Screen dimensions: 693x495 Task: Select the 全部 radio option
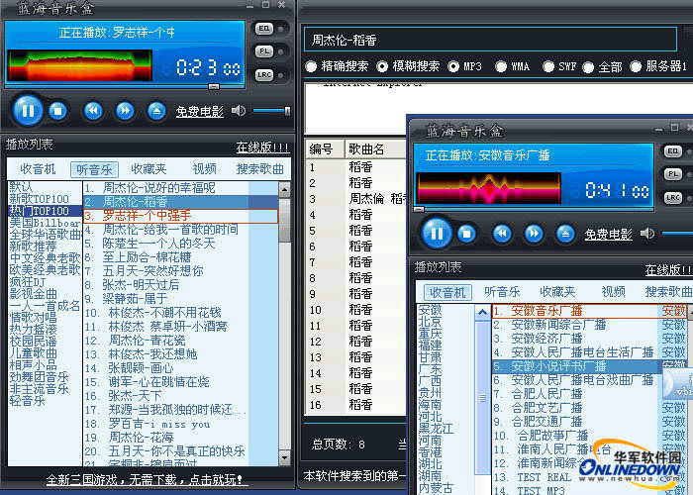tap(588, 67)
